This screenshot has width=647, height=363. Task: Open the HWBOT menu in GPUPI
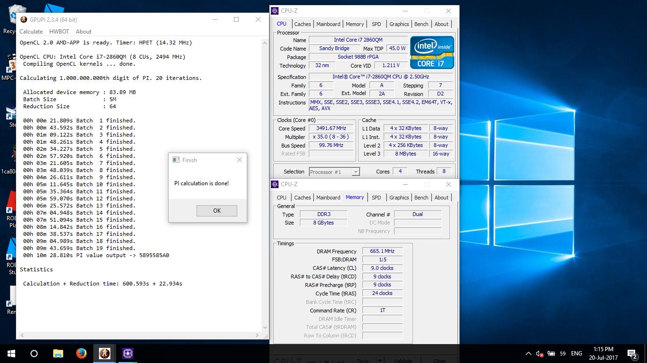click(x=59, y=32)
